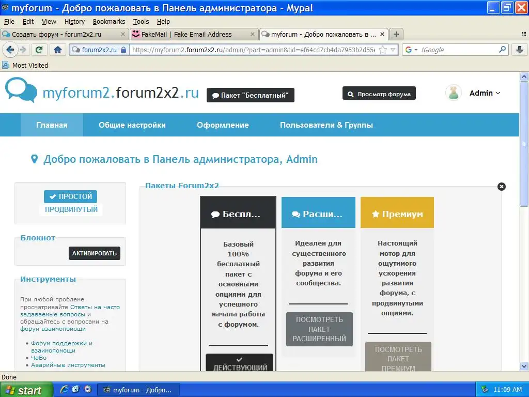Click the ДЕЙСТВУЮЩИЙ package button
This screenshot has width=529, height=397.
240,363
